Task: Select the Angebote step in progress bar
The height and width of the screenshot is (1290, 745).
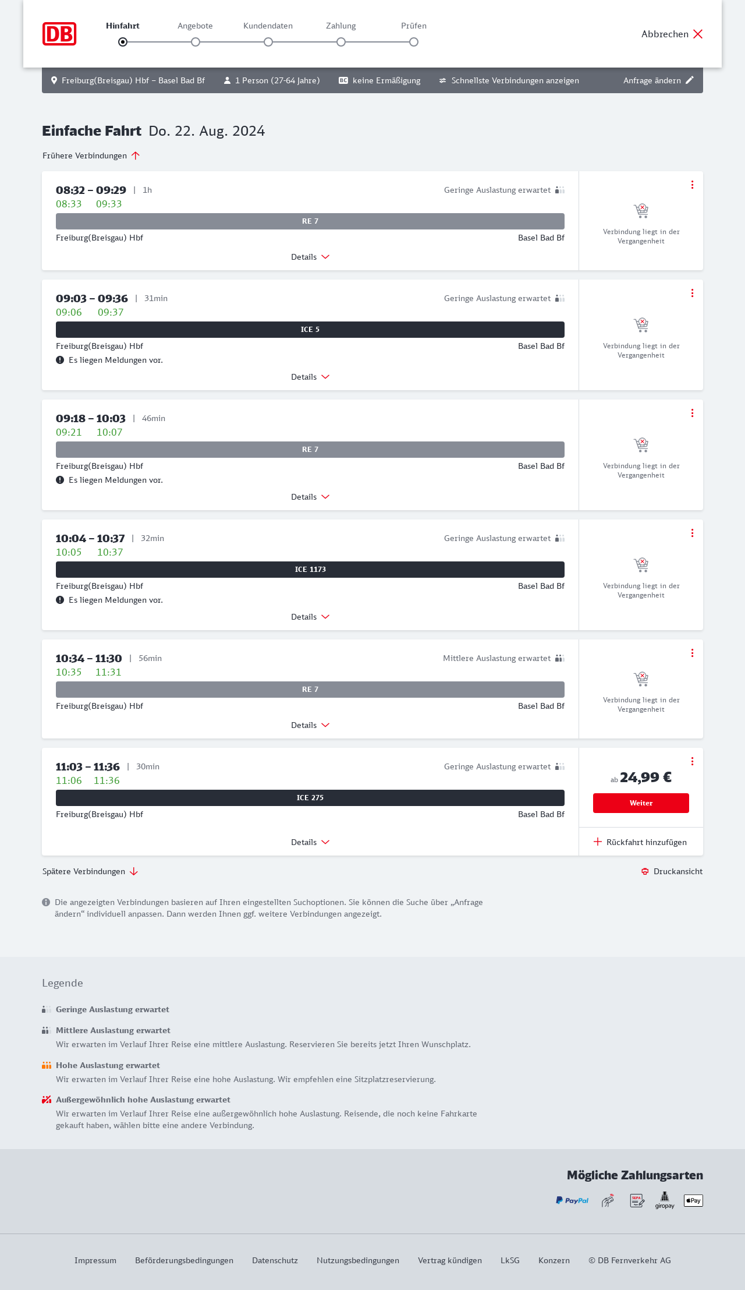Action: (196, 42)
